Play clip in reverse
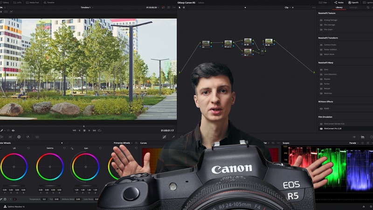Image resolution: width=373 pixels, height=210 pixels. click(x=79, y=131)
